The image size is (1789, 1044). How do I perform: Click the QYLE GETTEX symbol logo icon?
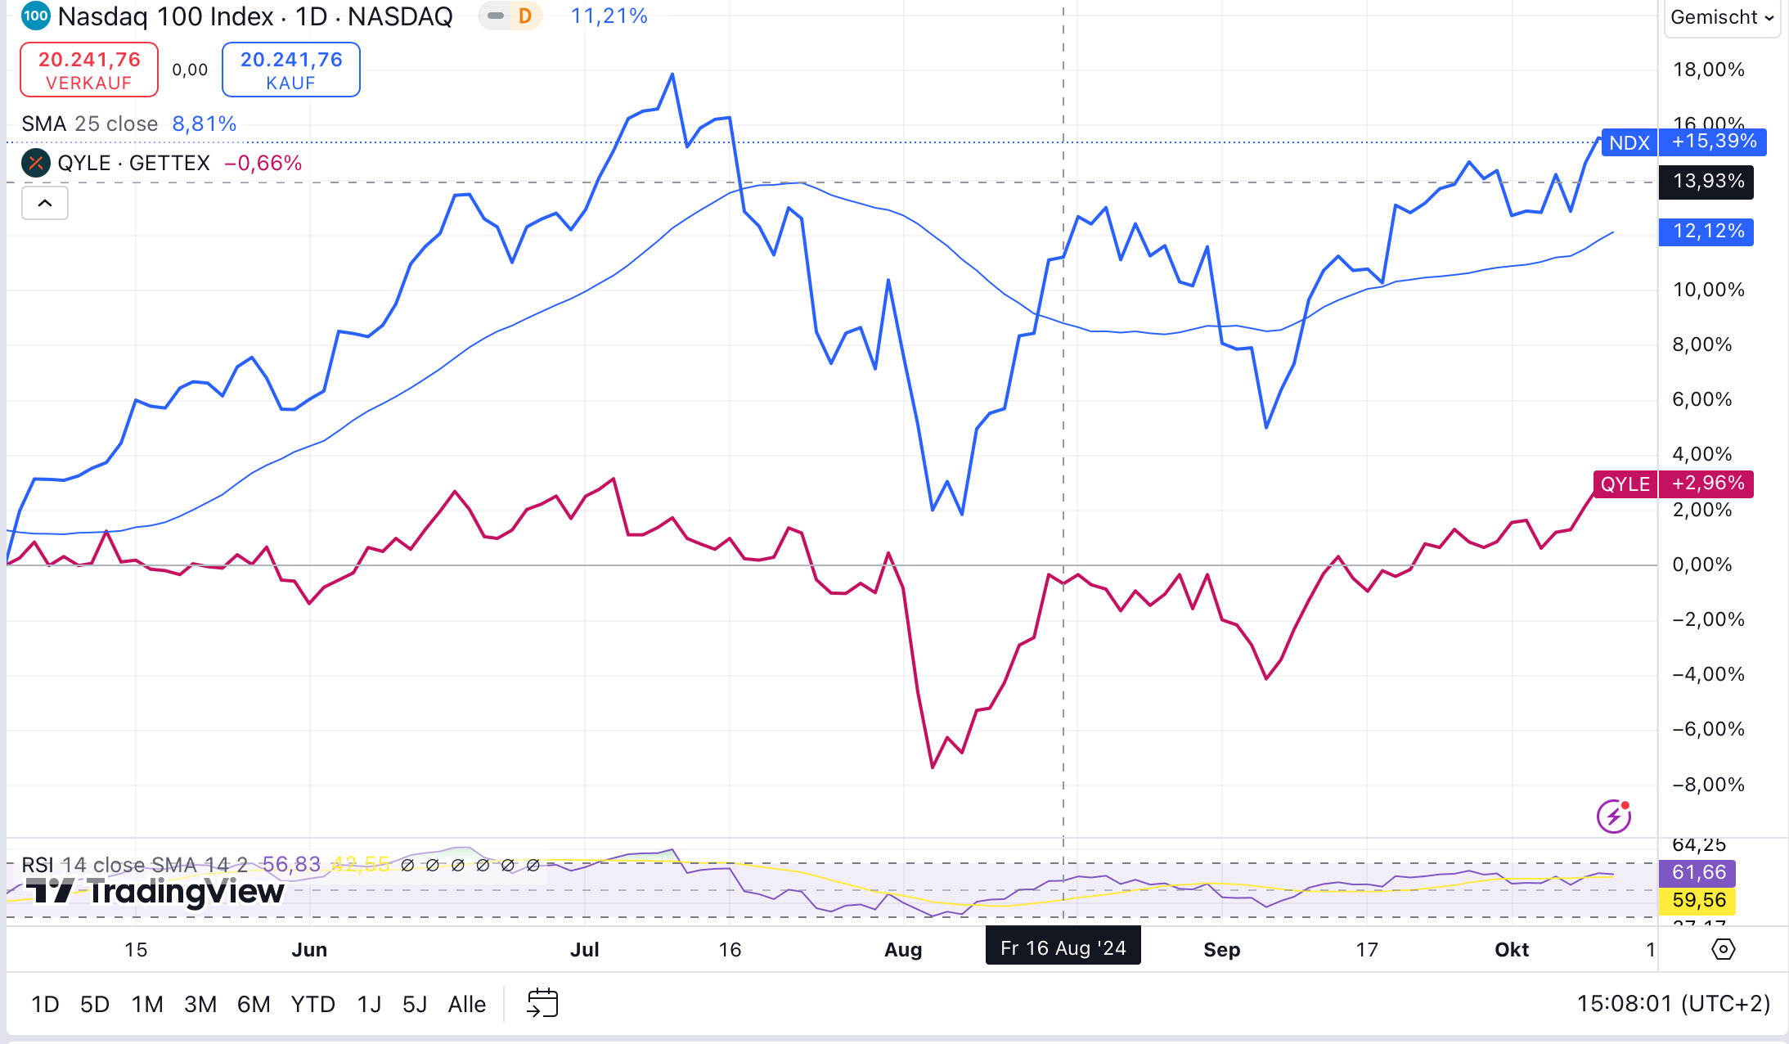point(35,163)
